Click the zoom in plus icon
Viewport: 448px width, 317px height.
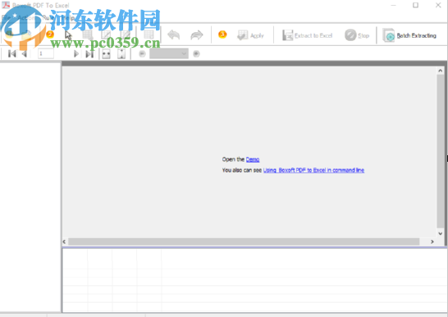click(x=196, y=53)
